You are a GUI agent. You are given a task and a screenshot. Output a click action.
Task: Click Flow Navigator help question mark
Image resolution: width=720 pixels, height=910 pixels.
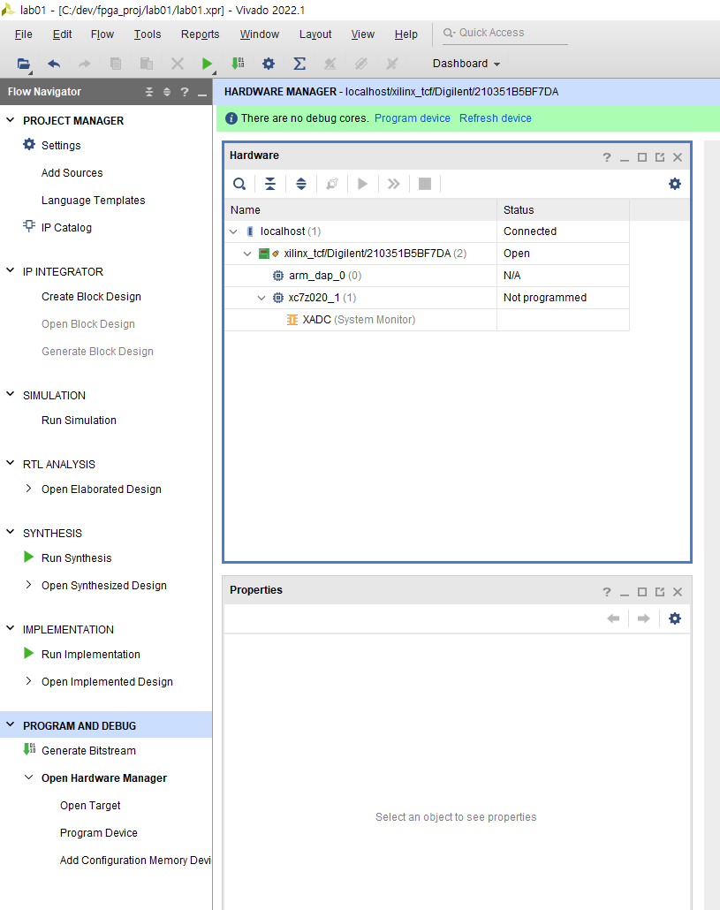pyautogui.click(x=184, y=92)
